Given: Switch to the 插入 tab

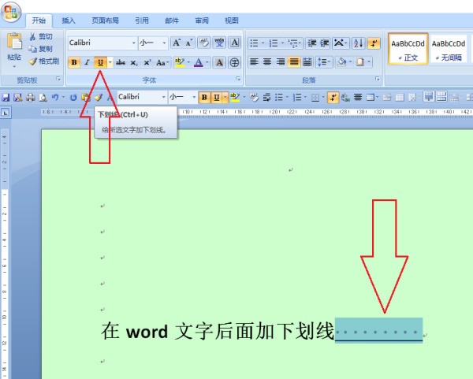Looking at the screenshot, I should [x=69, y=20].
